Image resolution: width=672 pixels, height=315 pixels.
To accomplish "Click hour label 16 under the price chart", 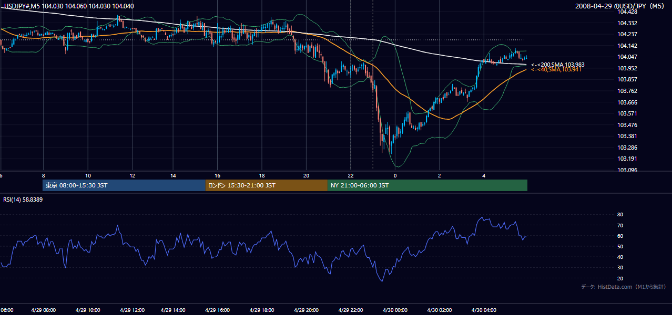I will [x=217, y=175].
